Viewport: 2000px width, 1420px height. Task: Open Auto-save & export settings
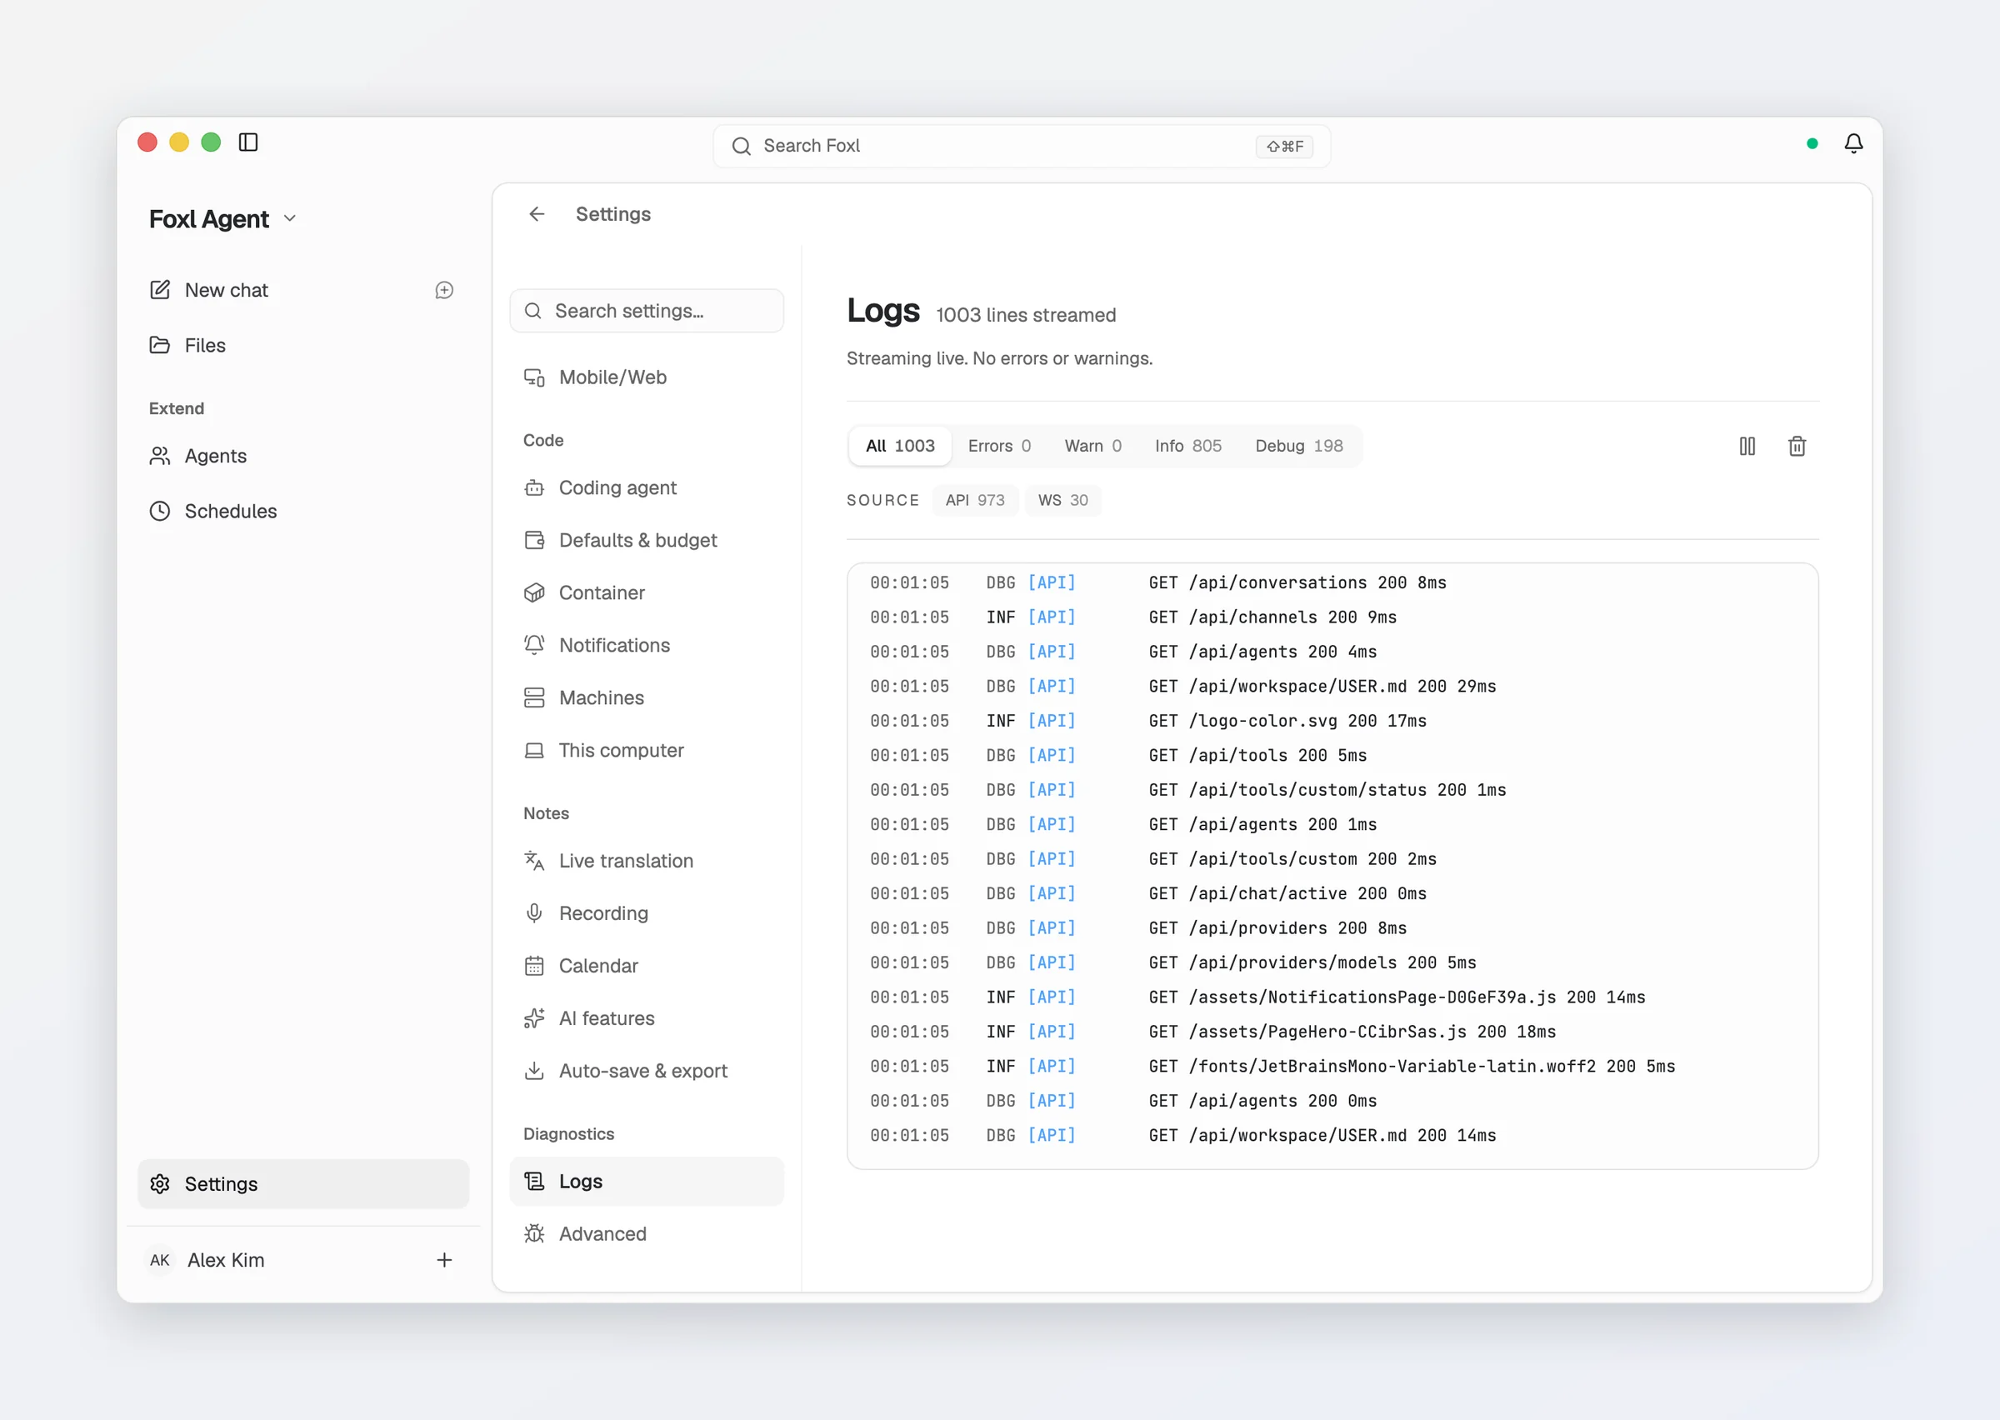[646, 1070]
